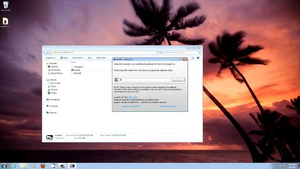Select the changelog file
The height and width of the screenshot is (169, 300).
[77, 67]
